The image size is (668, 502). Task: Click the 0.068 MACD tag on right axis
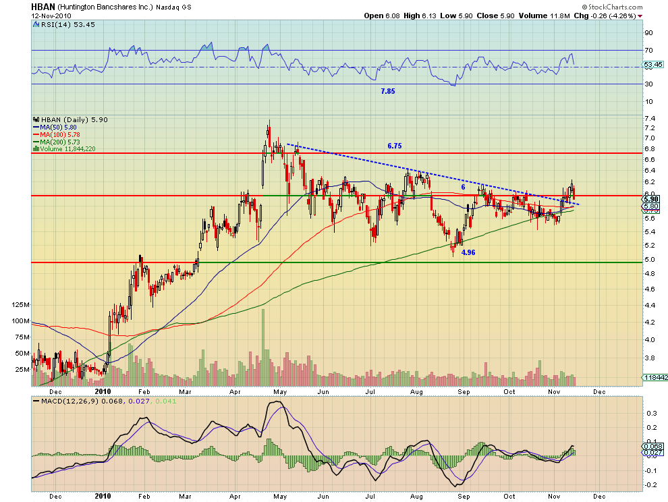[x=654, y=446]
